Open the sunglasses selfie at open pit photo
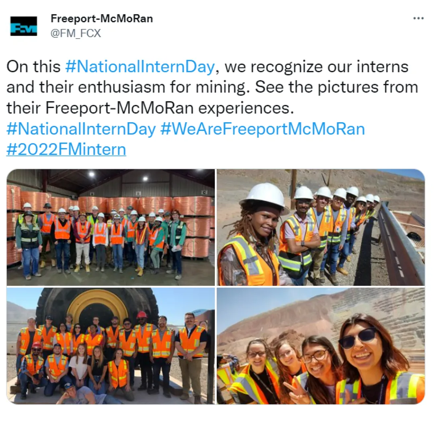This screenshot has width=434, height=434. click(x=321, y=346)
